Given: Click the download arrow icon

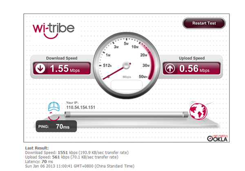Looking at the screenshot, I should (40, 68).
